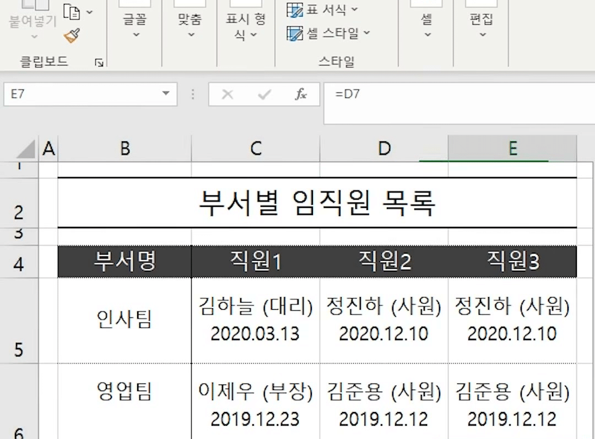Screen dimensions: 595x439
Task: Select 김준용 (사원) cell in column D
Action: pyautogui.click(x=384, y=402)
